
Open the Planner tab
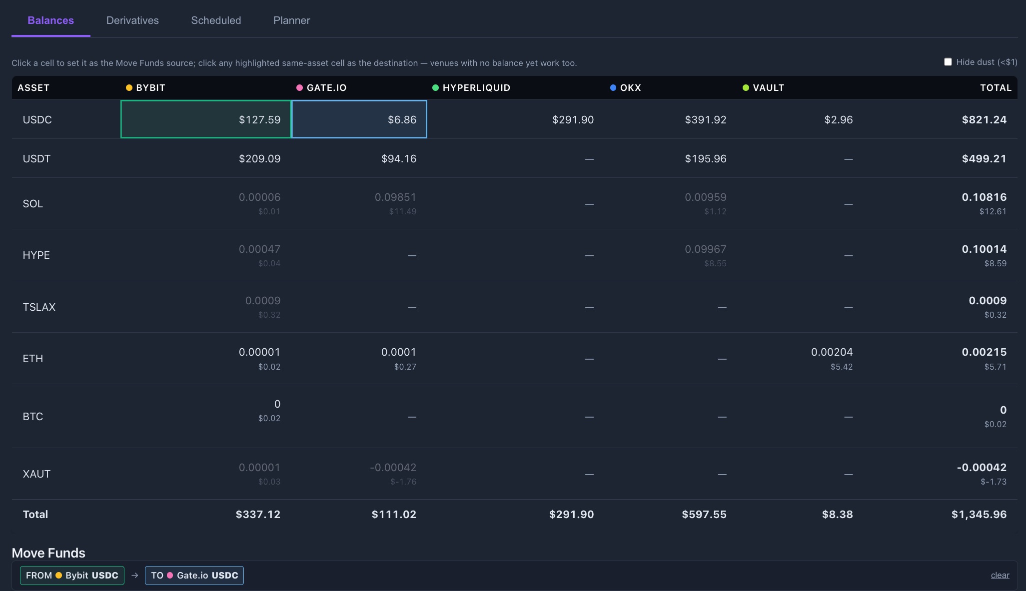[x=292, y=20]
